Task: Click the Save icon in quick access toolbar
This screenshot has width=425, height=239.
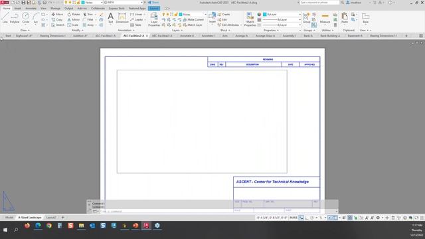Action: tap(23, 3)
